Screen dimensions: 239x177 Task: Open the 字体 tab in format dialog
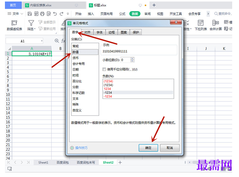point(99,32)
